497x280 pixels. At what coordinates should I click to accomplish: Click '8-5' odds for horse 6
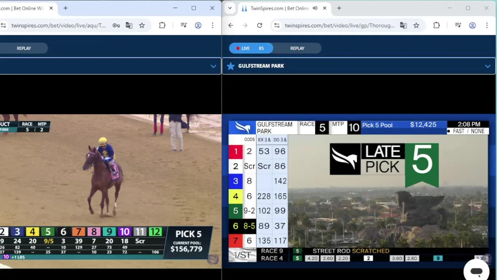[x=249, y=226]
